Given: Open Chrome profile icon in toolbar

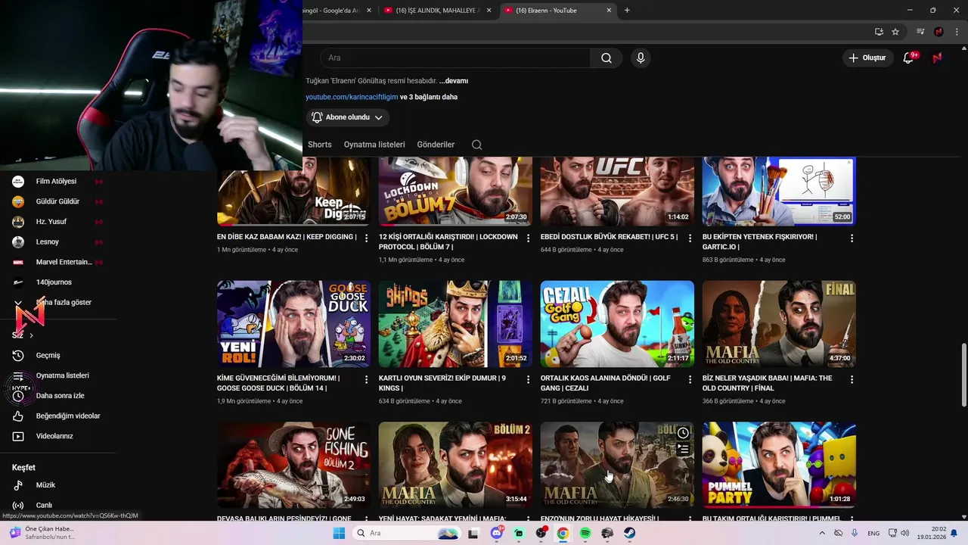Looking at the screenshot, I should point(939,32).
